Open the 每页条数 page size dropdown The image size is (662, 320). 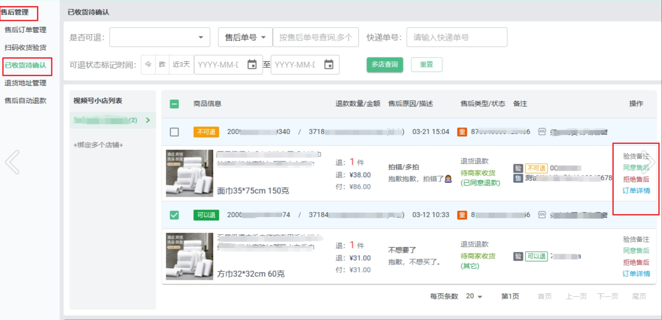tap(474, 296)
